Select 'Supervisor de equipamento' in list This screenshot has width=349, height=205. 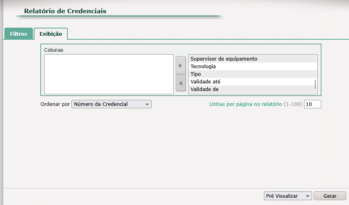(253, 59)
